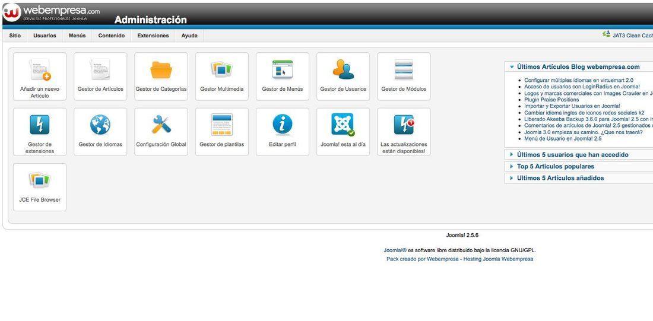
Task: Open Plugin Praise Positions link
Action: (x=551, y=100)
